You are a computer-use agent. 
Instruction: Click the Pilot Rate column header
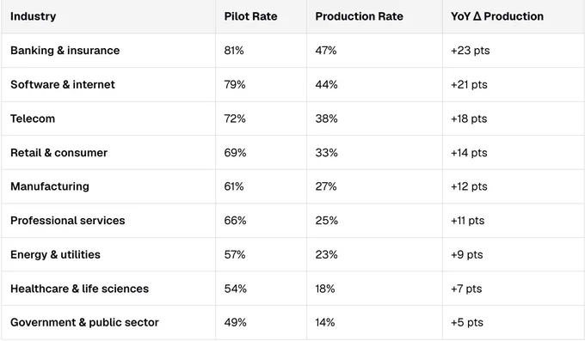(250, 16)
